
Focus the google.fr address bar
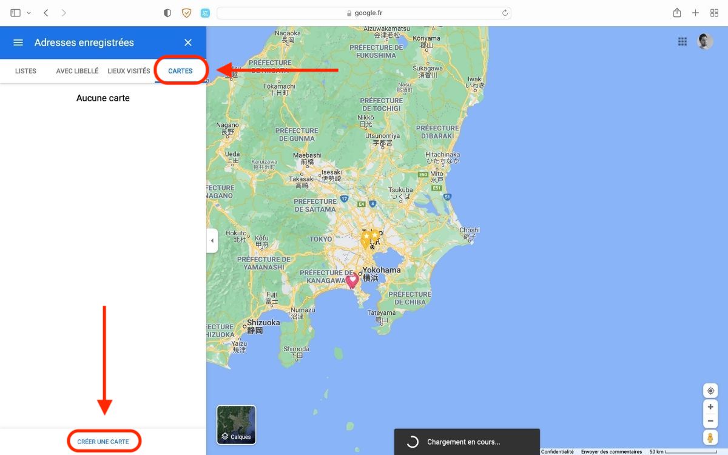point(364,13)
